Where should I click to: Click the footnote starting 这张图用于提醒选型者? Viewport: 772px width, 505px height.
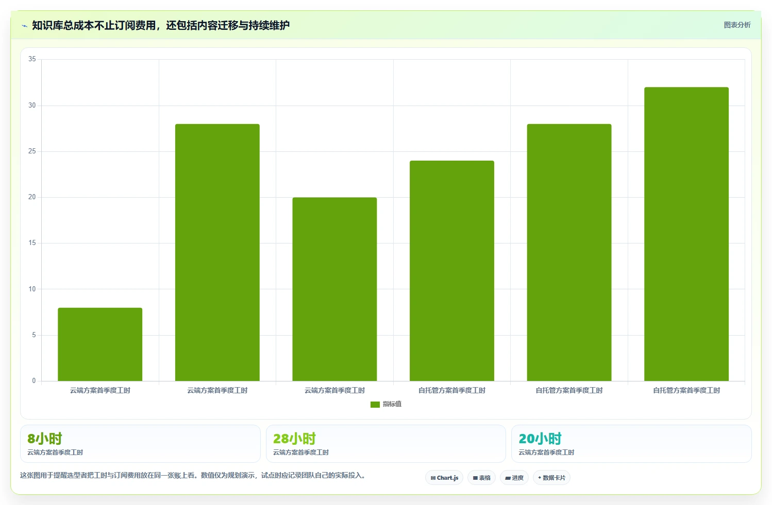pos(193,475)
